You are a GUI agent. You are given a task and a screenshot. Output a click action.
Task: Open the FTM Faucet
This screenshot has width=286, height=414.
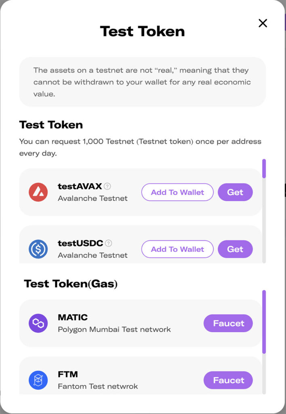(228, 380)
